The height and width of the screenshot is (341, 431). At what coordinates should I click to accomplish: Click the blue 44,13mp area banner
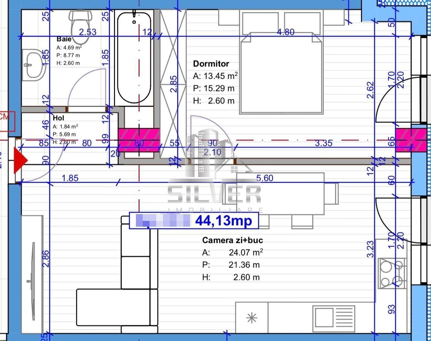(192, 221)
